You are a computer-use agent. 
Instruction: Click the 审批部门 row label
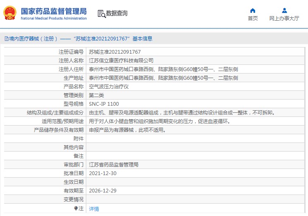tap(73, 164)
